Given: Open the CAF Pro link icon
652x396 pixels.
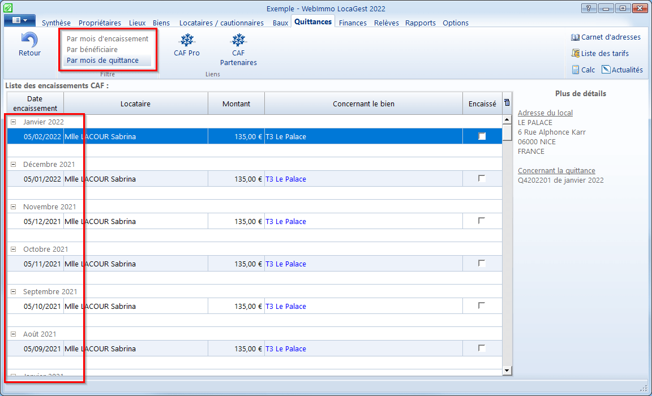Looking at the screenshot, I should pyautogui.click(x=187, y=40).
